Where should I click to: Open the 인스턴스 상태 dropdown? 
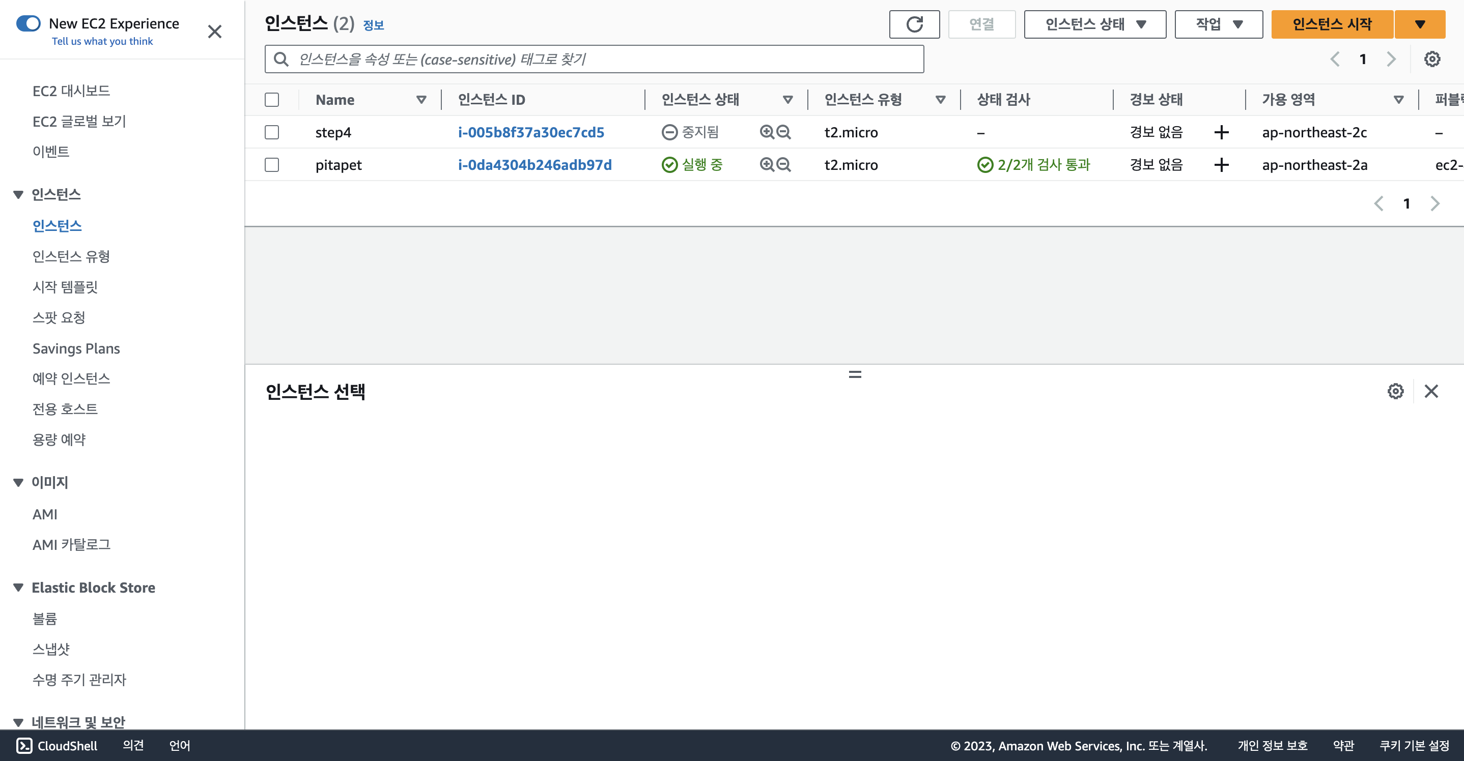pyautogui.click(x=1094, y=24)
